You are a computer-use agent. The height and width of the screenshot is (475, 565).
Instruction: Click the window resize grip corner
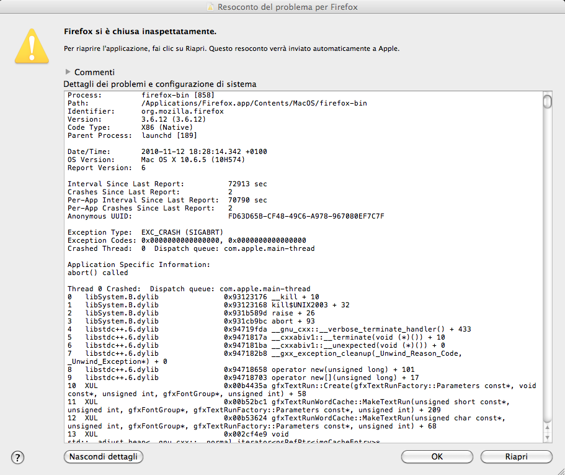point(561,471)
